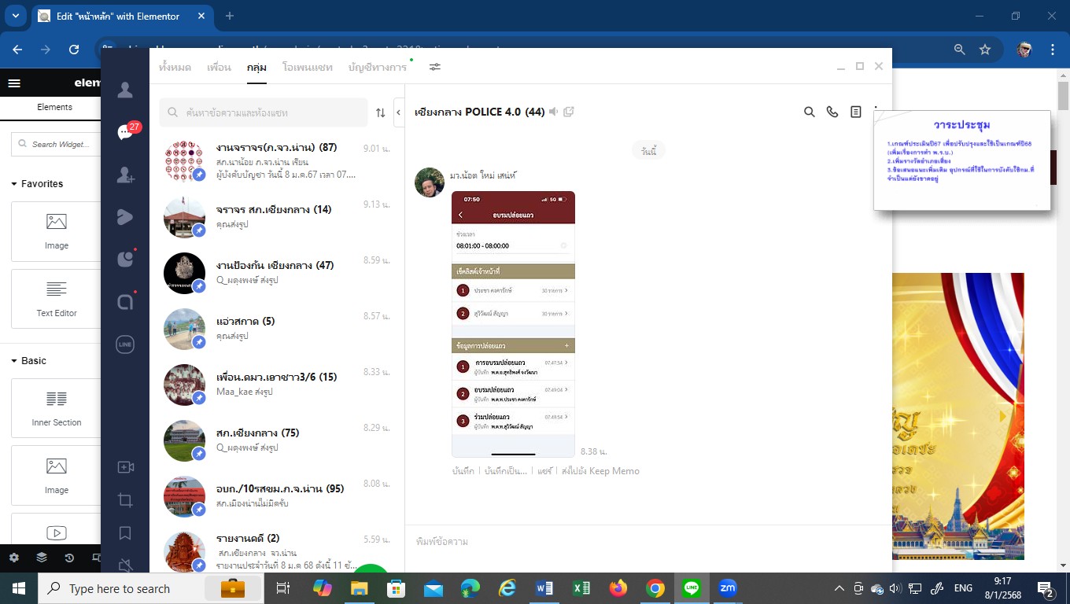The width and height of the screenshot is (1070, 604).
Task: Click the Add friends icon in LINE sidebar
Action: tap(125, 175)
